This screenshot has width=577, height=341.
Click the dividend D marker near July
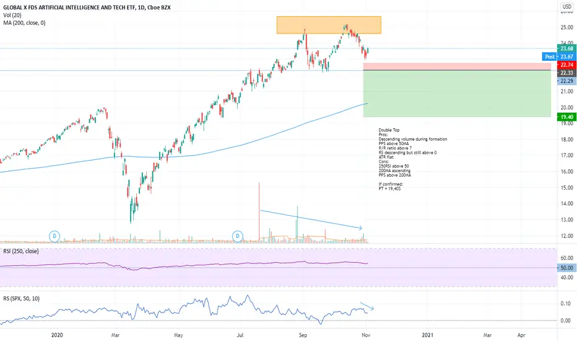tap(238, 236)
